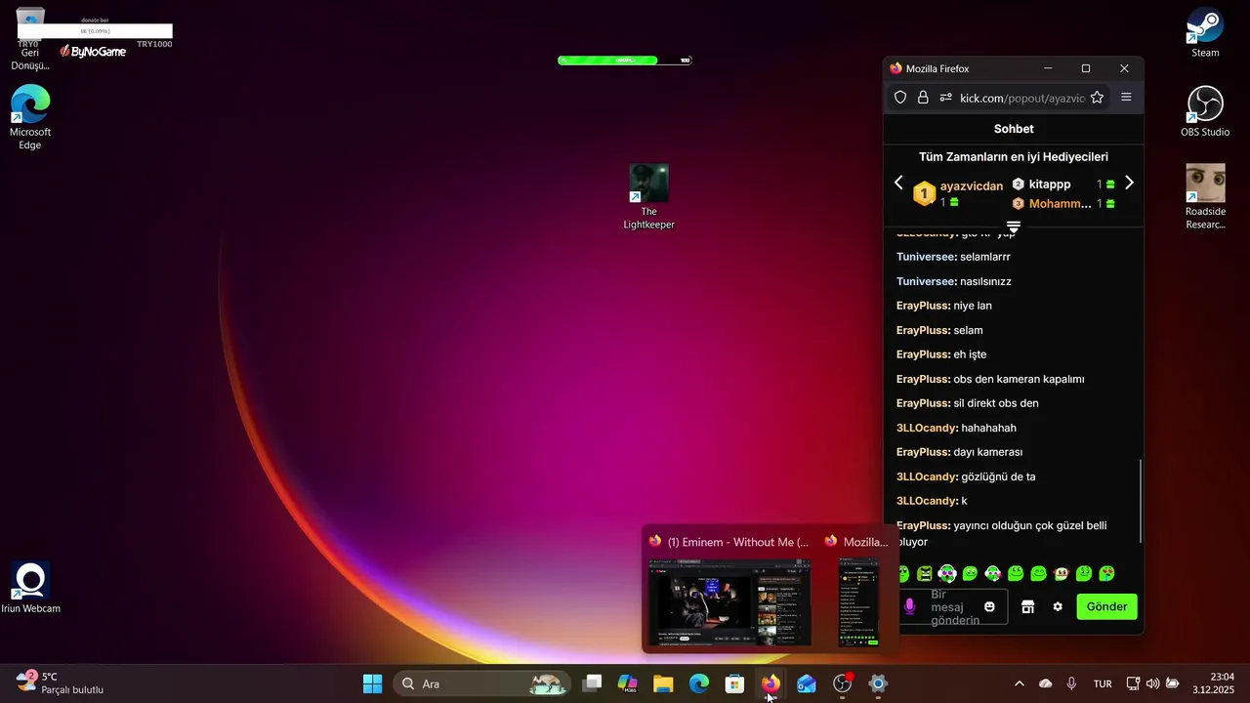Switch to OBS Studio in taskbar
This screenshot has height=703, width=1250.
coord(843,683)
